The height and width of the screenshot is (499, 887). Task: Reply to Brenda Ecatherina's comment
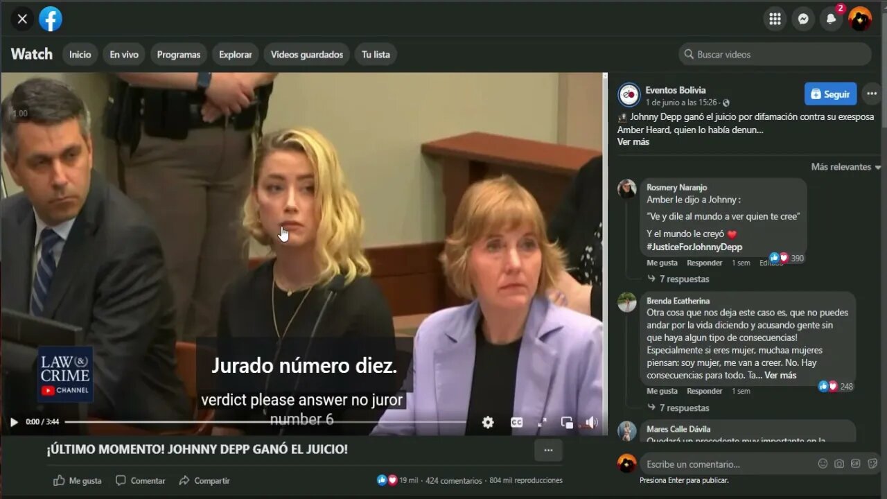(705, 391)
